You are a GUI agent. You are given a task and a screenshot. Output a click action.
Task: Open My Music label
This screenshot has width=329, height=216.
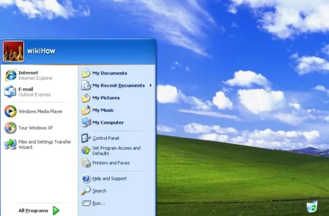(x=103, y=110)
